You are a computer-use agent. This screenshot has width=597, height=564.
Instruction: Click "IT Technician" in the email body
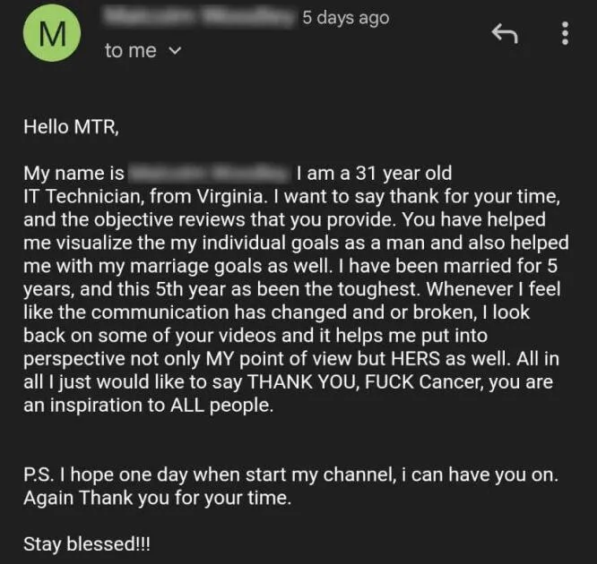point(82,197)
